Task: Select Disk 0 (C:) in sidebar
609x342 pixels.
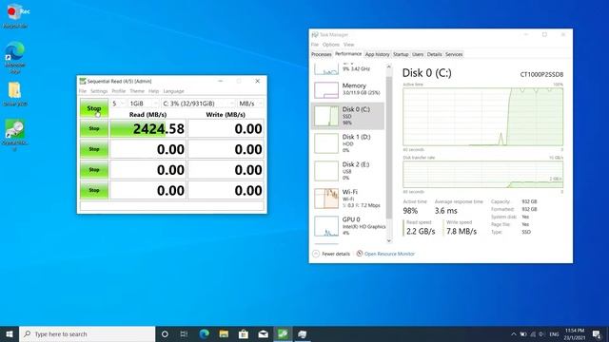Action: click(x=347, y=116)
